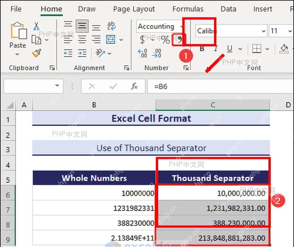Apply Percent Style format
The width and height of the screenshot is (294, 247).
165,40
